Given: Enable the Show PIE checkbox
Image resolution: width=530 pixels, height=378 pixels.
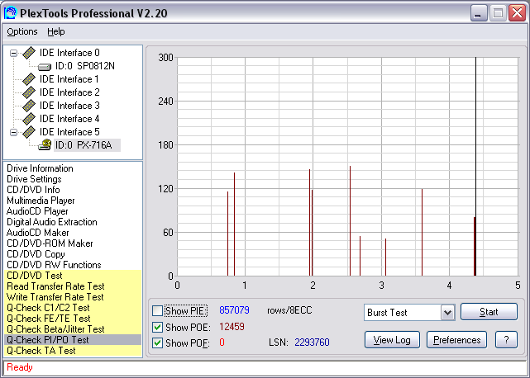Looking at the screenshot, I should pos(157,310).
